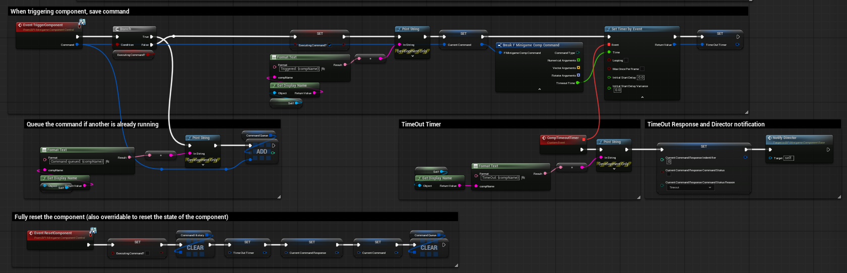Click Vector Arguments yellow array pin
The height and width of the screenshot is (273, 847).
[578, 68]
